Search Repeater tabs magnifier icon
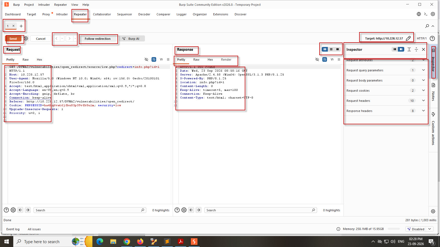 427,26
